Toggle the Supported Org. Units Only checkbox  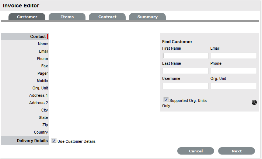pyautogui.click(x=166, y=100)
